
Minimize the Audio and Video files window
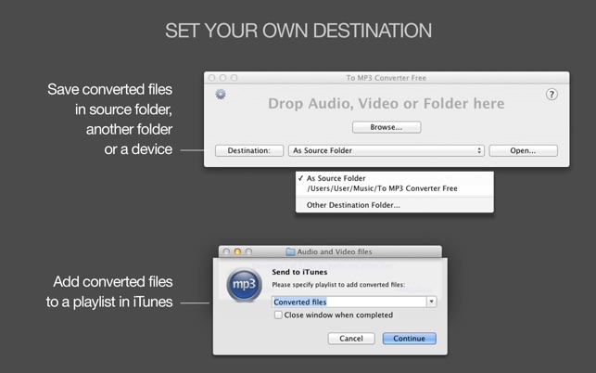[x=237, y=251]
